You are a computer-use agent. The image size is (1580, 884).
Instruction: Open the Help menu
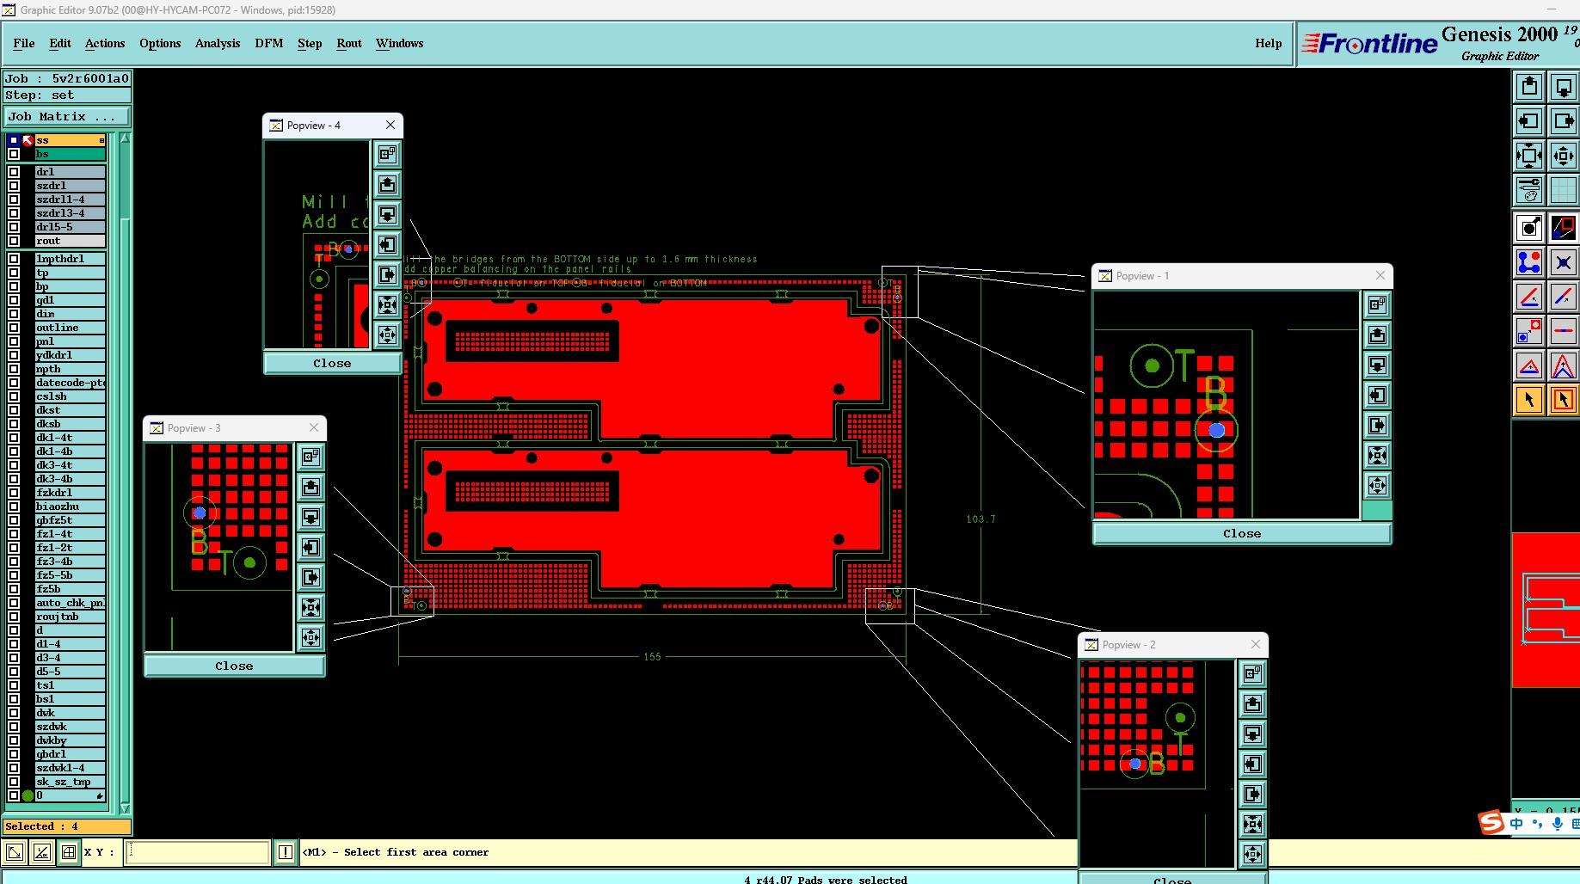(1268, 43)
